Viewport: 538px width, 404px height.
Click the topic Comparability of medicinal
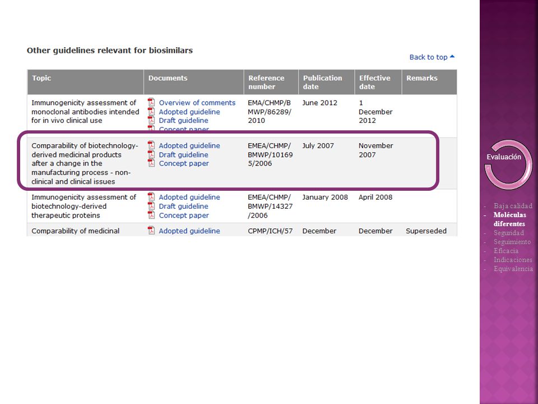(x=76, y=231)
